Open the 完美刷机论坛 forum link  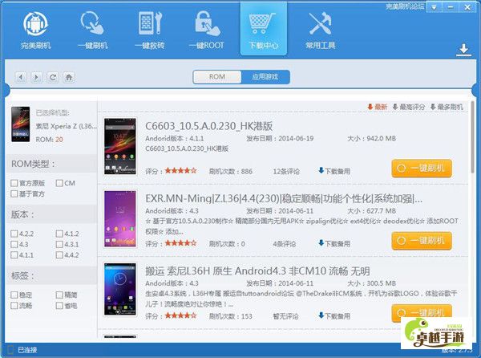coord(405,6)
